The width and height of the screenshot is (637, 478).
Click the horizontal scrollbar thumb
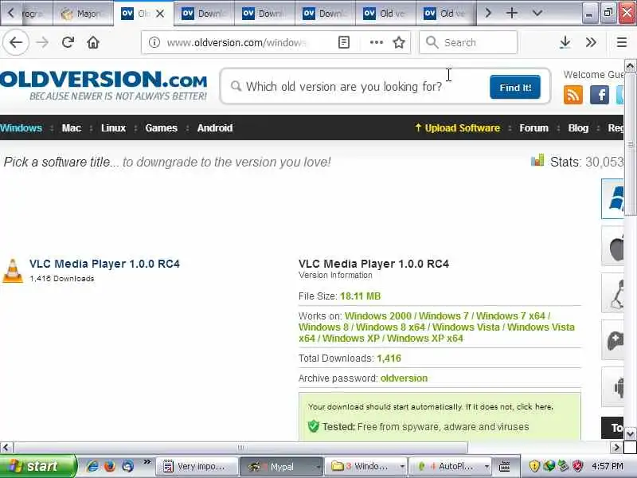(x=241, y=448)
